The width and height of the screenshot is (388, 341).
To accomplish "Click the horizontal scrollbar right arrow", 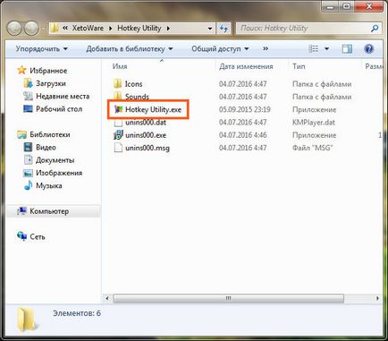I will [x=377, y=298].
